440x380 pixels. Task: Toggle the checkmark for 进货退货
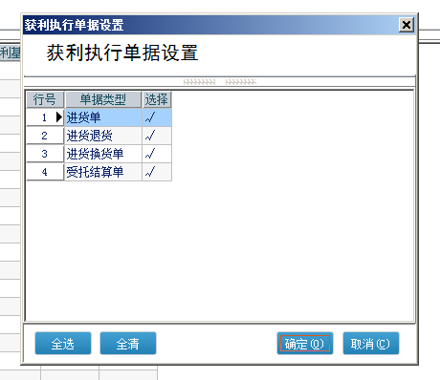coord(157,136)
